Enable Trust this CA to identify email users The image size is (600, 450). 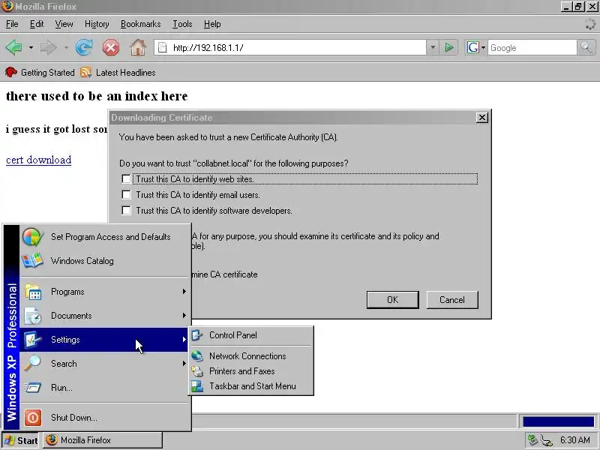click(x=126, y=195)
